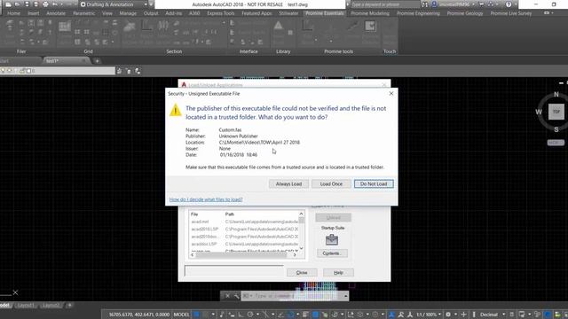Switch to Promine Geology ribbon tab
Image resolution: width=568 pixels, height=319 pixels.
pos(465,13)
